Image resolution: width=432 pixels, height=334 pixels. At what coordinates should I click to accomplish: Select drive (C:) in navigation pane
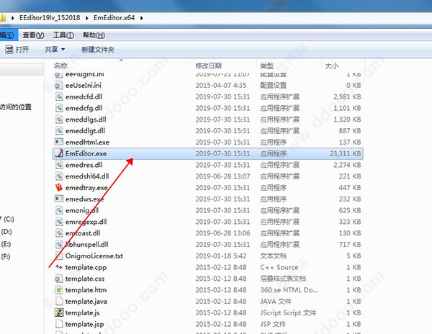(8, 219)
